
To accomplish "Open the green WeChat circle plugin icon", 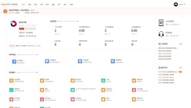I will coord(11,90).
